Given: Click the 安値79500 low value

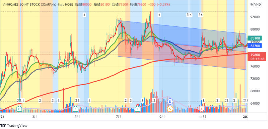Looking at the screenshot, I should click(120, 5).
